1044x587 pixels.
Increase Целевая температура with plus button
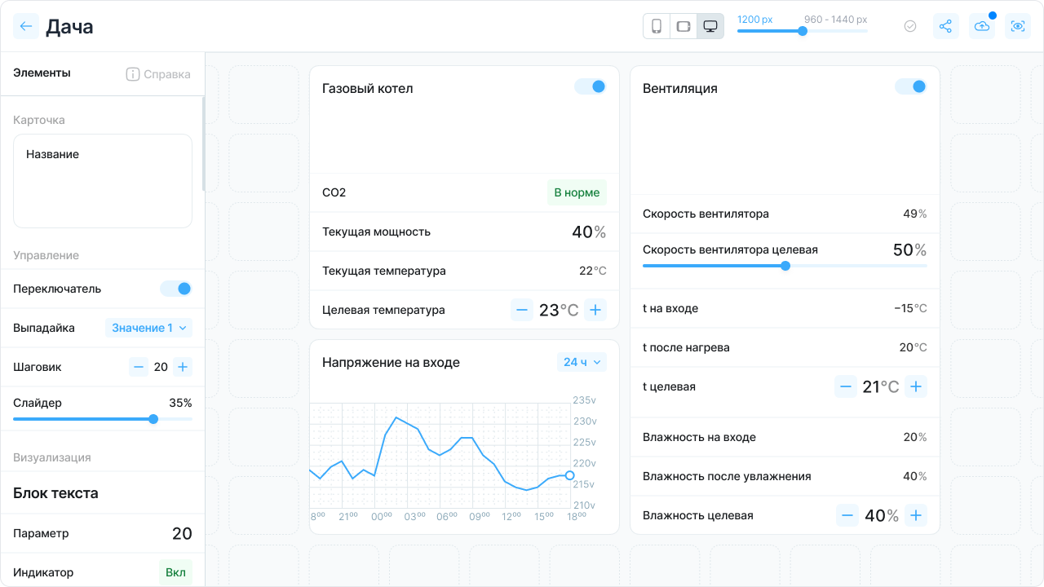coord(595,310)
